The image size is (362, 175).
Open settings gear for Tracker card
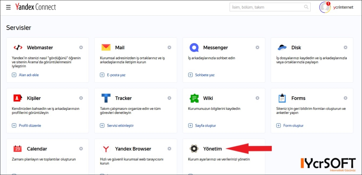coord(169,98)
